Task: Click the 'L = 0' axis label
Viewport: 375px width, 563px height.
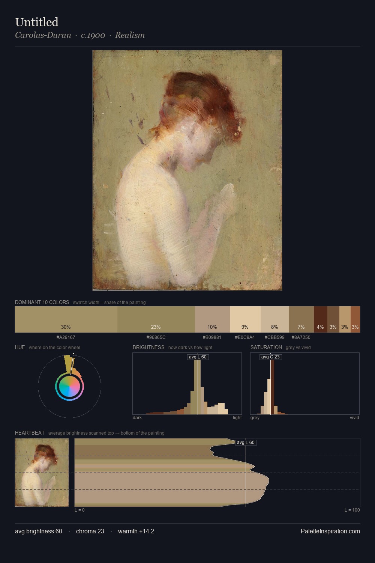Action: pyautogui.click(x=79, y=510)
